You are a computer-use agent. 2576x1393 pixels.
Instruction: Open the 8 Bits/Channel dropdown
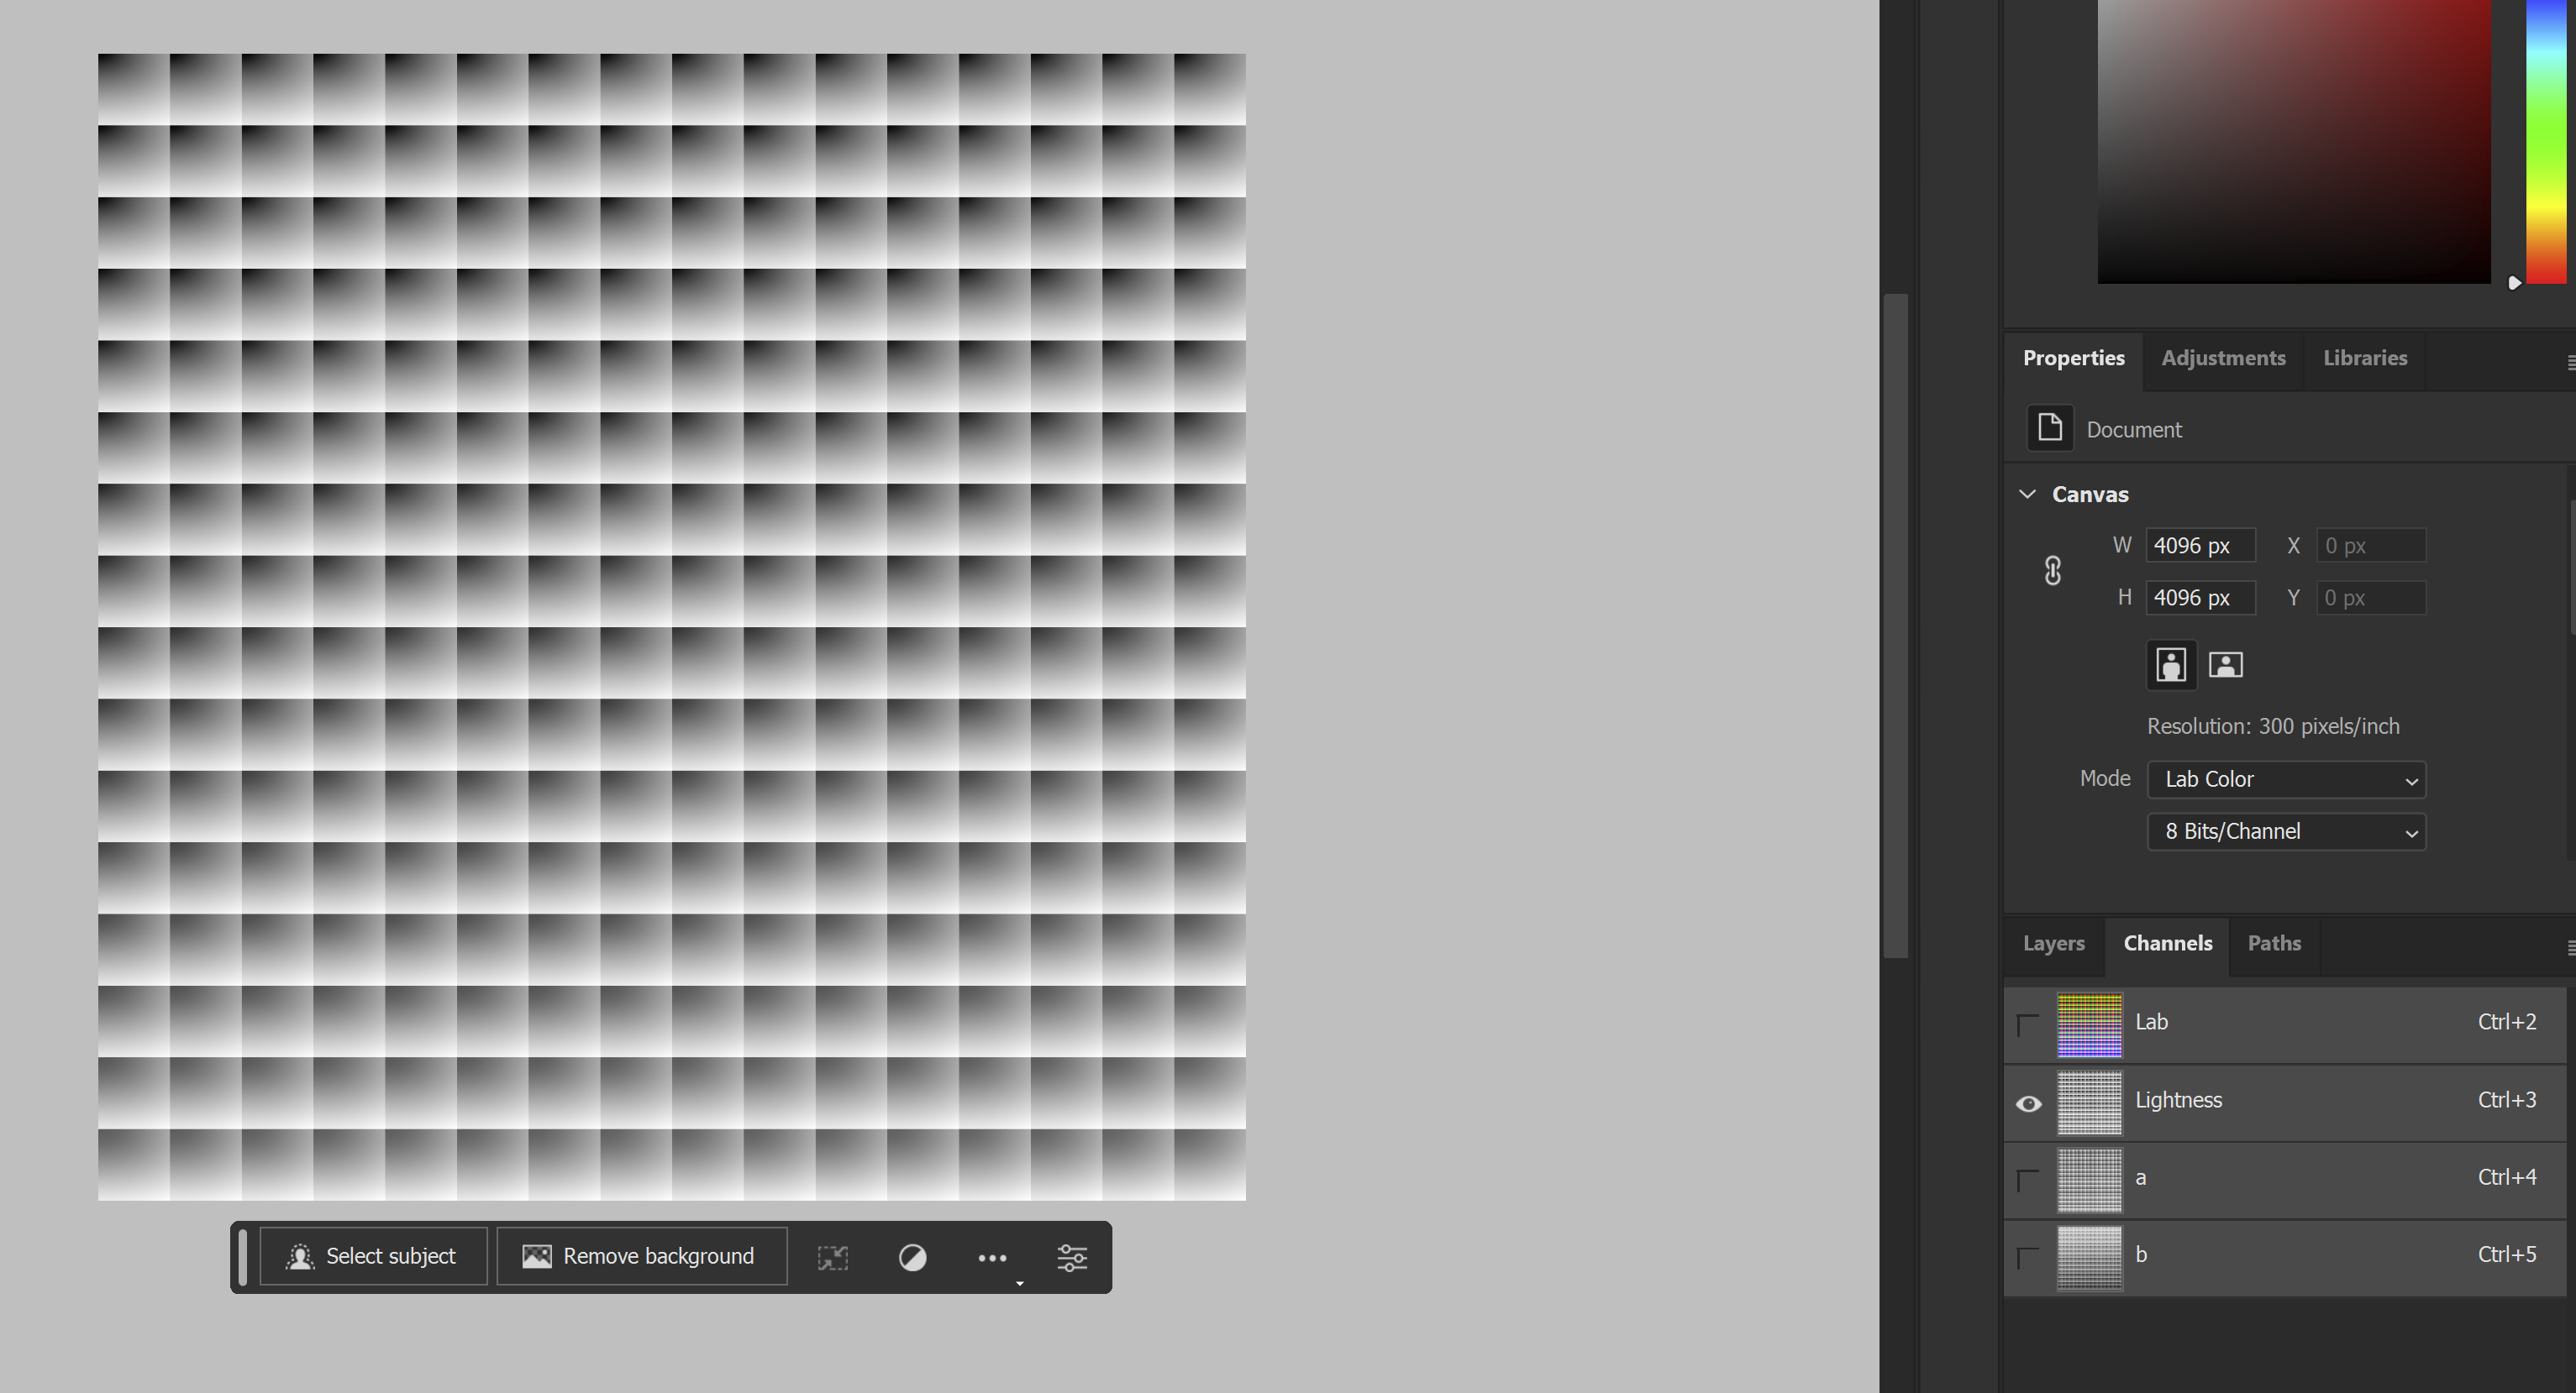2286,831
